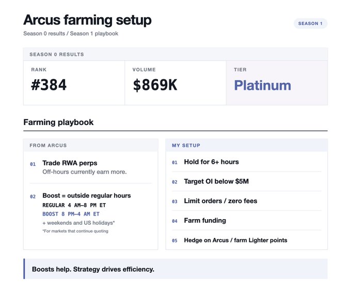Select 'REGULAR 4 AM–8 PM ET' line
Screen dimensions: 351x293
(x=74, y=205)
